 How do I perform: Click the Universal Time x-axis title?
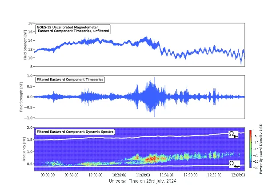[143, 181]
